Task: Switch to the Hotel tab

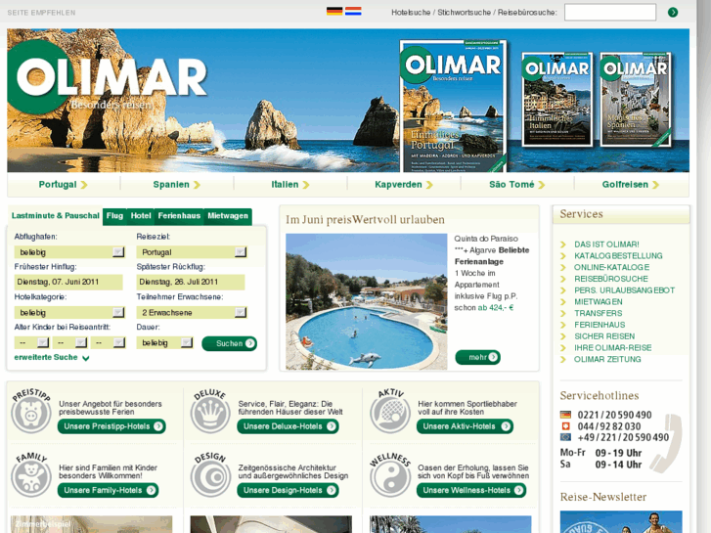Action: point(141,216)
